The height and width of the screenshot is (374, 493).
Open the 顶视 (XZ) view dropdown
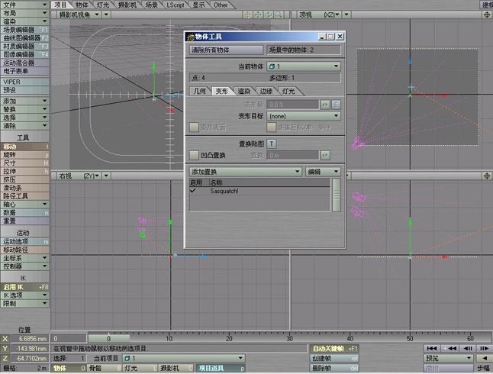(x=318, y=15)
